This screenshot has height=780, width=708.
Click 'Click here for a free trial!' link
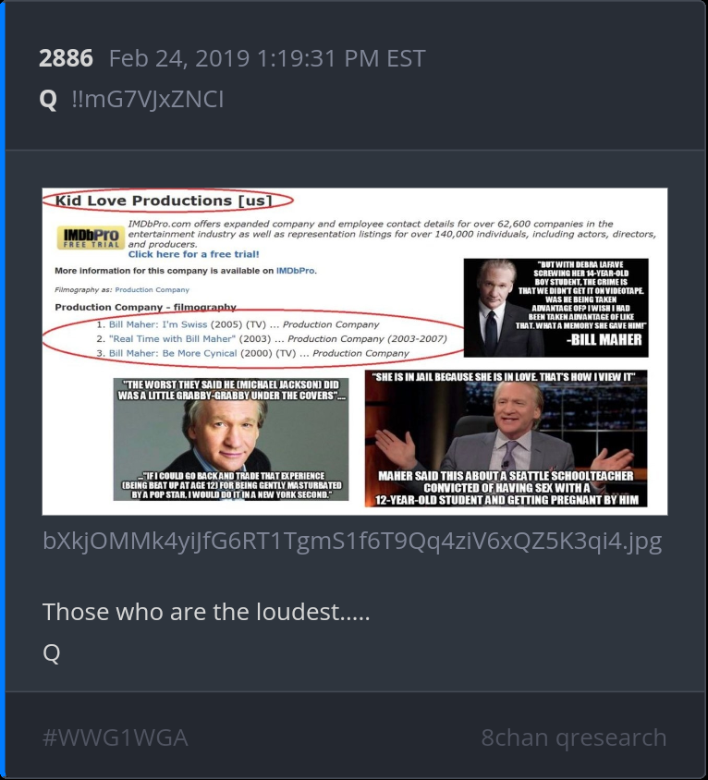click(x=193, y=254)
